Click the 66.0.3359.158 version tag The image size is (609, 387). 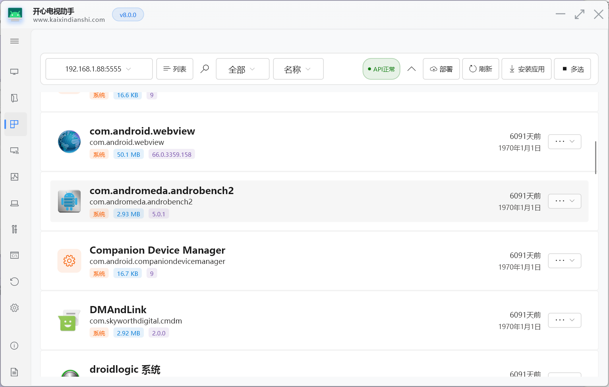(172, 154)
